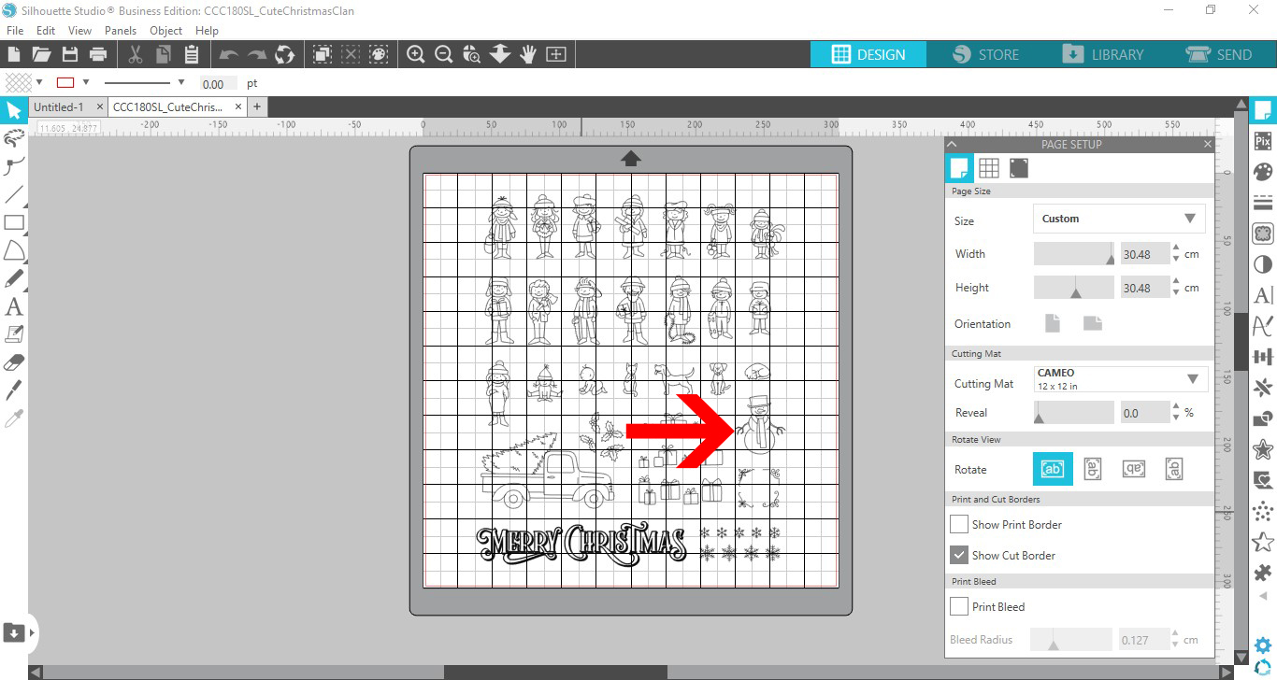Open the PixScan panel icon
1277x680 pixels.
(1263, 141)
